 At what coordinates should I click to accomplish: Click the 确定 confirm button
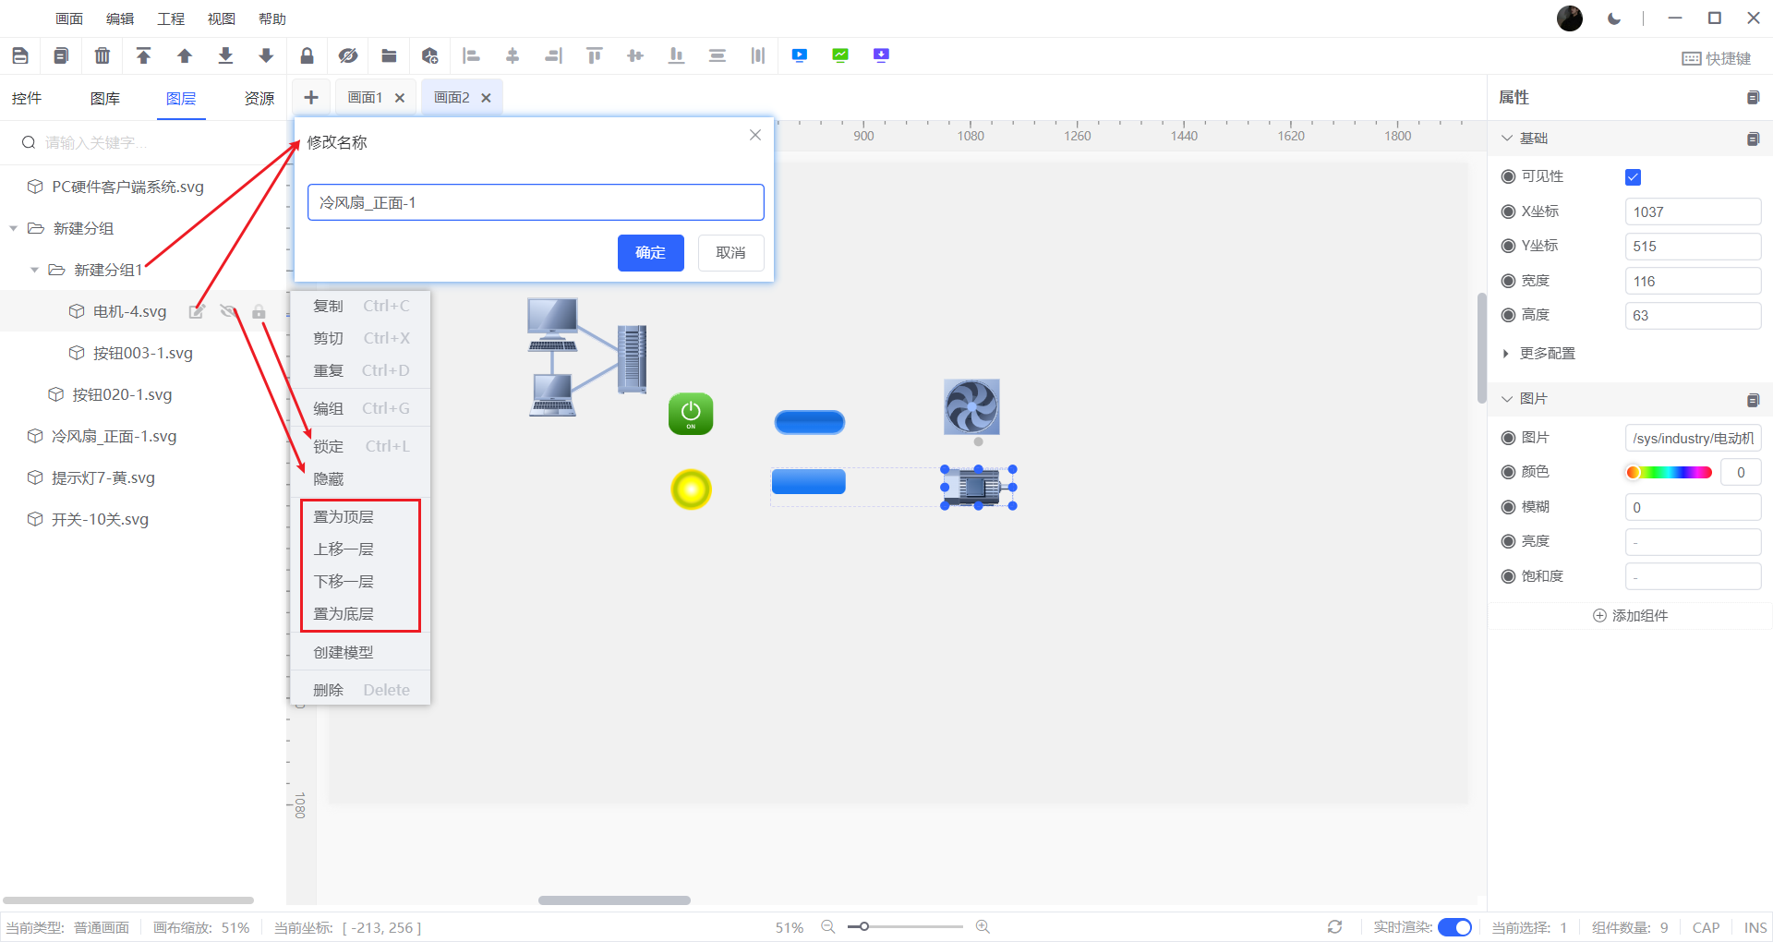(x=650, y=253)
